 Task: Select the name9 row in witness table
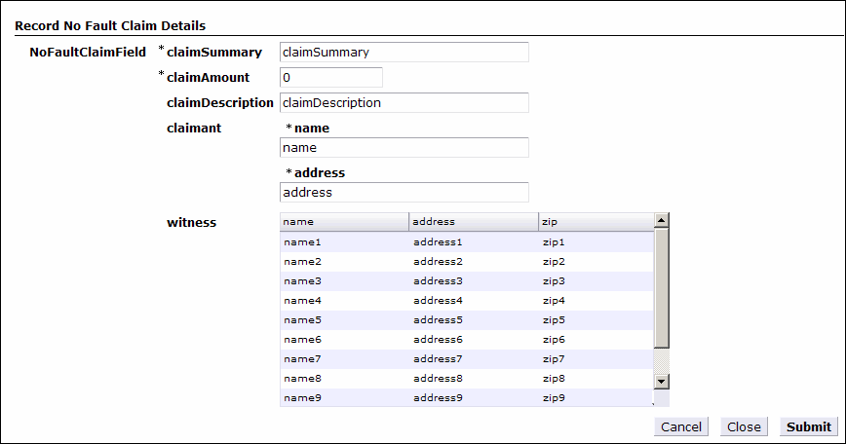click(x=467, y=397)
